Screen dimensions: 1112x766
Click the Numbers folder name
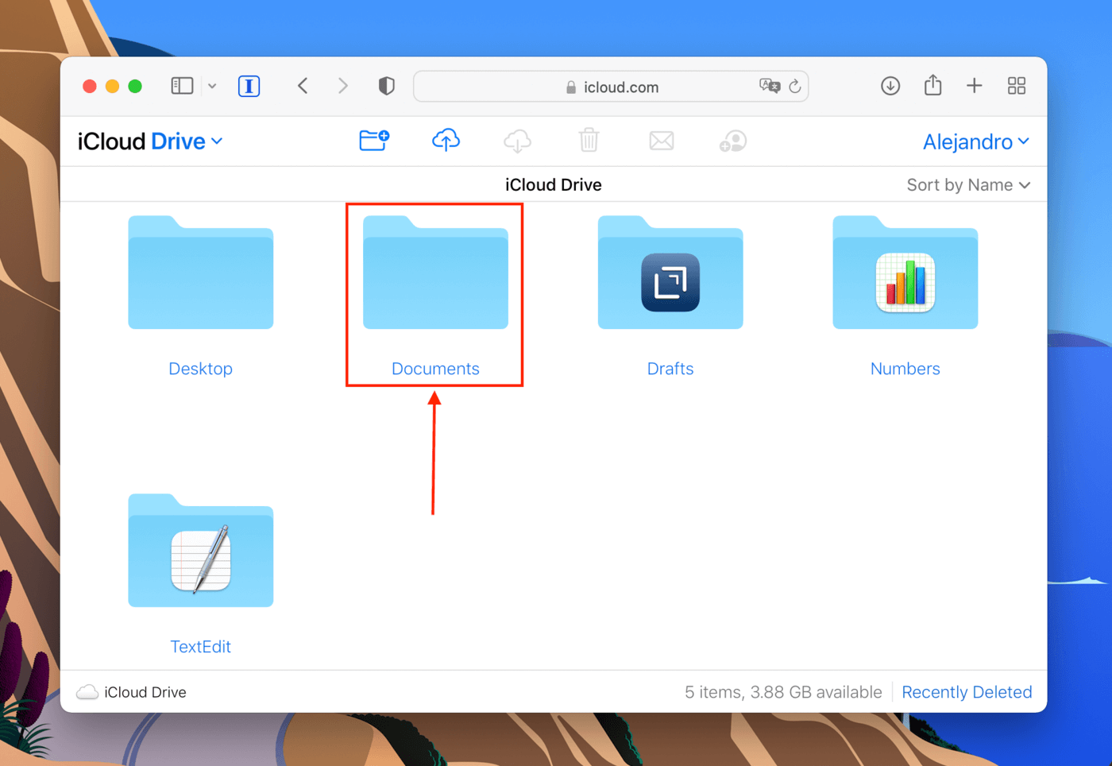click(x=905, y=369)
